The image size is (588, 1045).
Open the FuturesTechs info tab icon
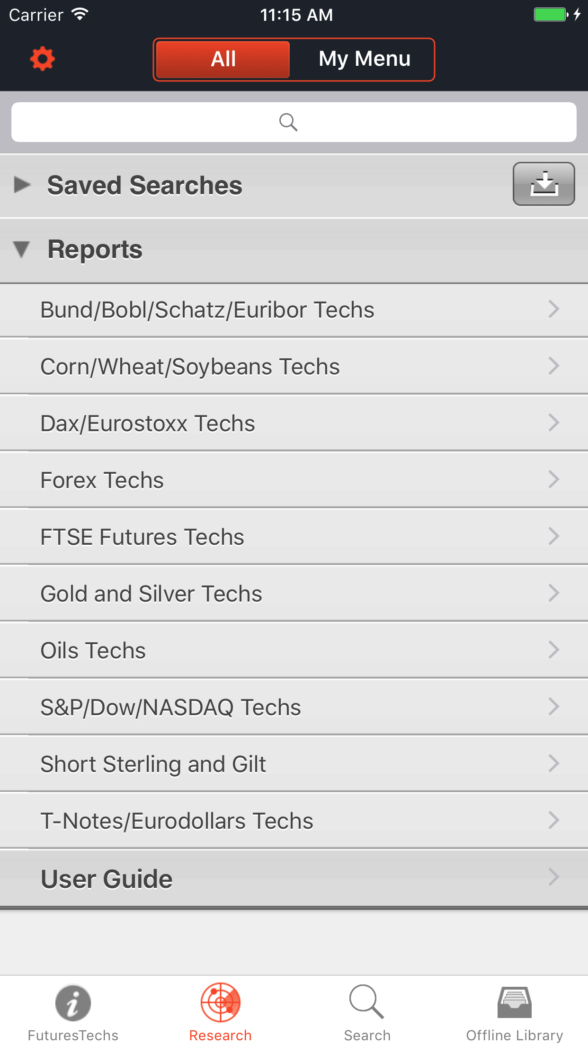pyautogui.click(x=73, y=1003)
